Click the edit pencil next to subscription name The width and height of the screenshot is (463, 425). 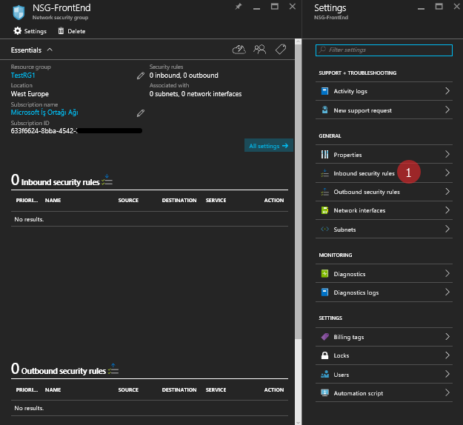coord(141,113)
